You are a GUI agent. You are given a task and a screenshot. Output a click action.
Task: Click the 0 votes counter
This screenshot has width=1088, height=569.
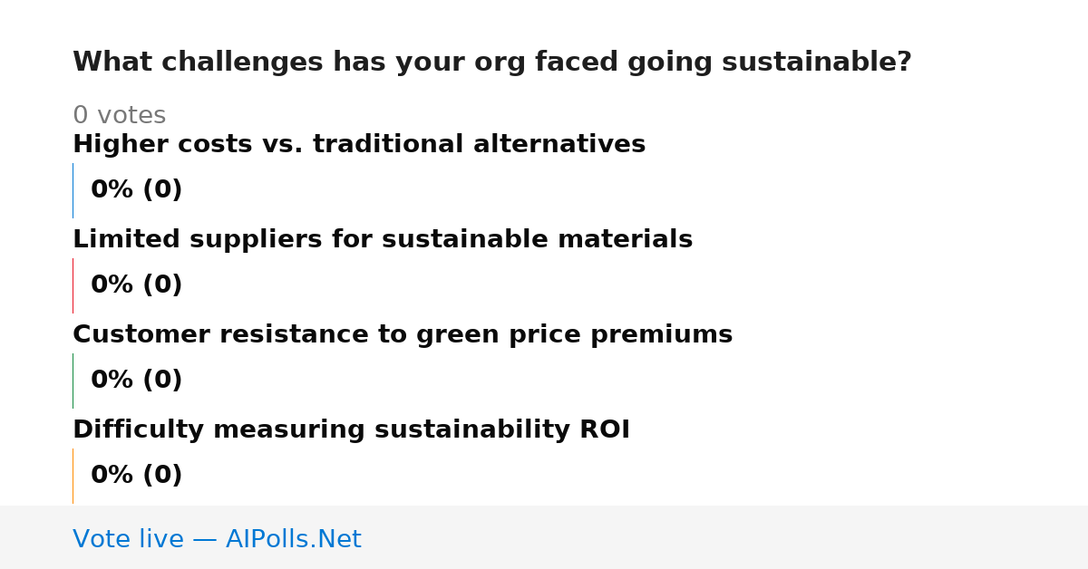pos(119,116)
